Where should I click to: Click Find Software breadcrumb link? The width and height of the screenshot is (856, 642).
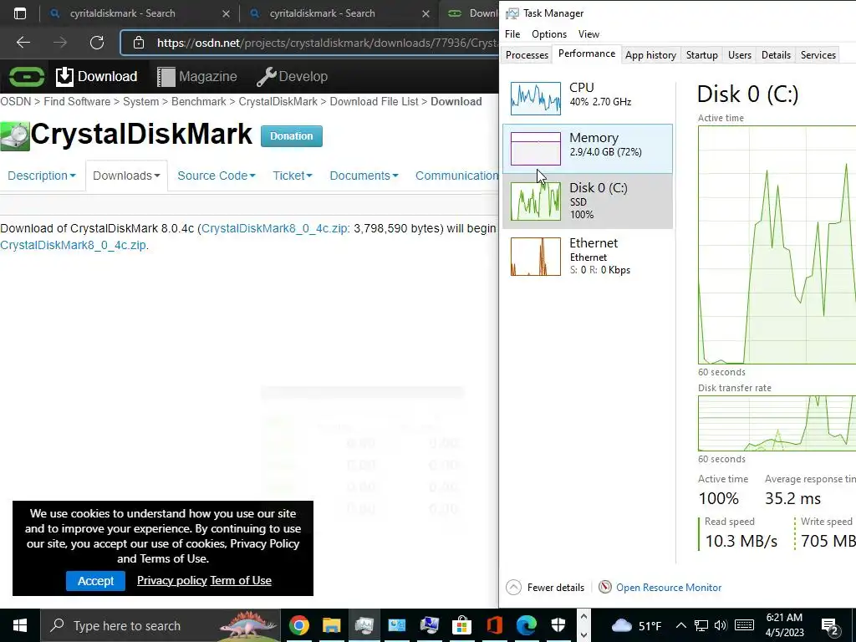[x=77, y=101]
